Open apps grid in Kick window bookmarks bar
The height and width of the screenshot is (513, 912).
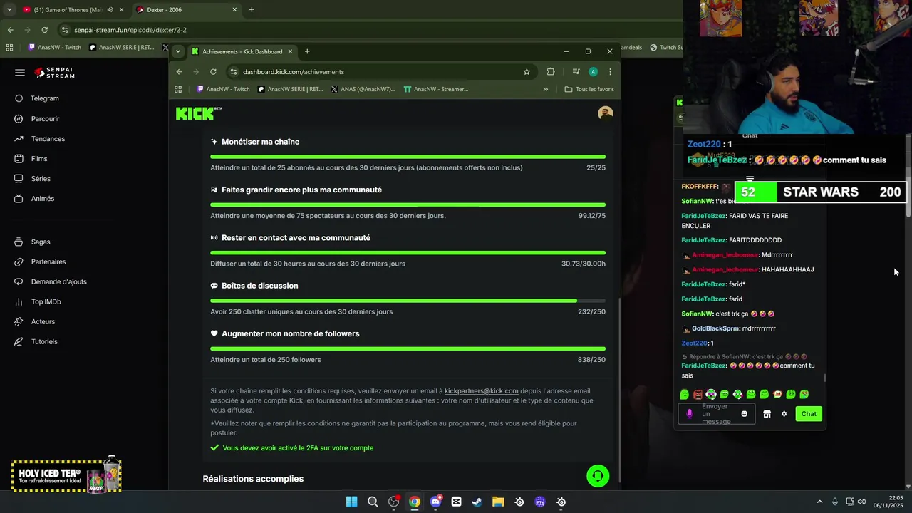(178, 89)
